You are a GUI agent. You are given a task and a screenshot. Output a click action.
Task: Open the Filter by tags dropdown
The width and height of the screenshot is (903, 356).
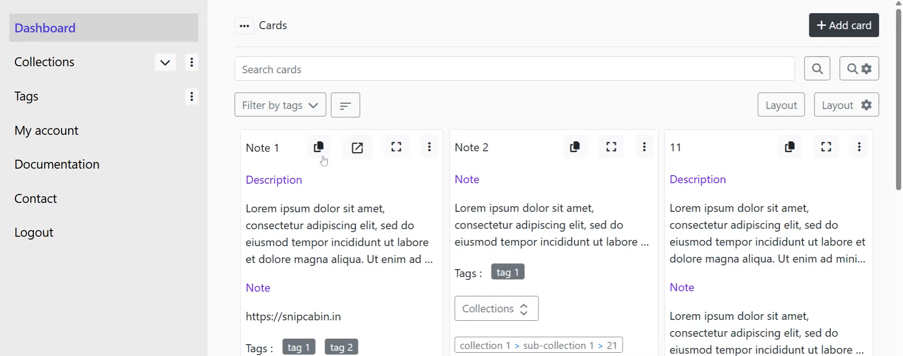[280, 105]
